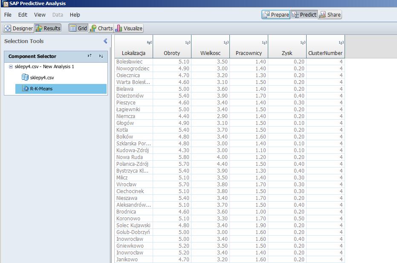Open the Visualize view
This screenshot has height=263, width=397.
click(x=129, y=29)
